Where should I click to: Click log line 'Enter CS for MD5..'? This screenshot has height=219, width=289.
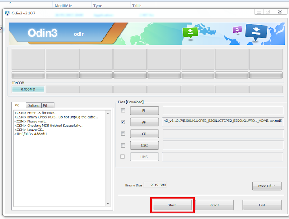coord(35,113)
